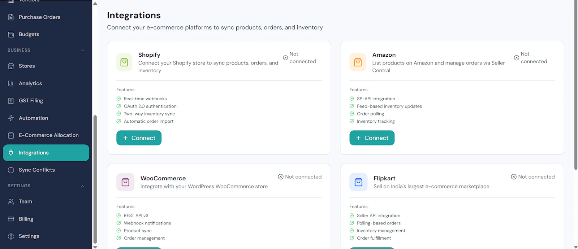The height and width of the screenshot is (249, 578).
Task: Click the Analytics bar chart icon
Action: tap(11, 83)
